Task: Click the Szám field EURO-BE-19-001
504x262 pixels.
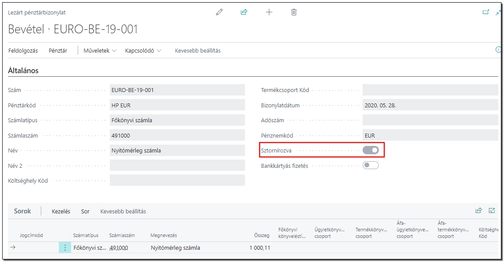Action: click(x=177, y=90)
